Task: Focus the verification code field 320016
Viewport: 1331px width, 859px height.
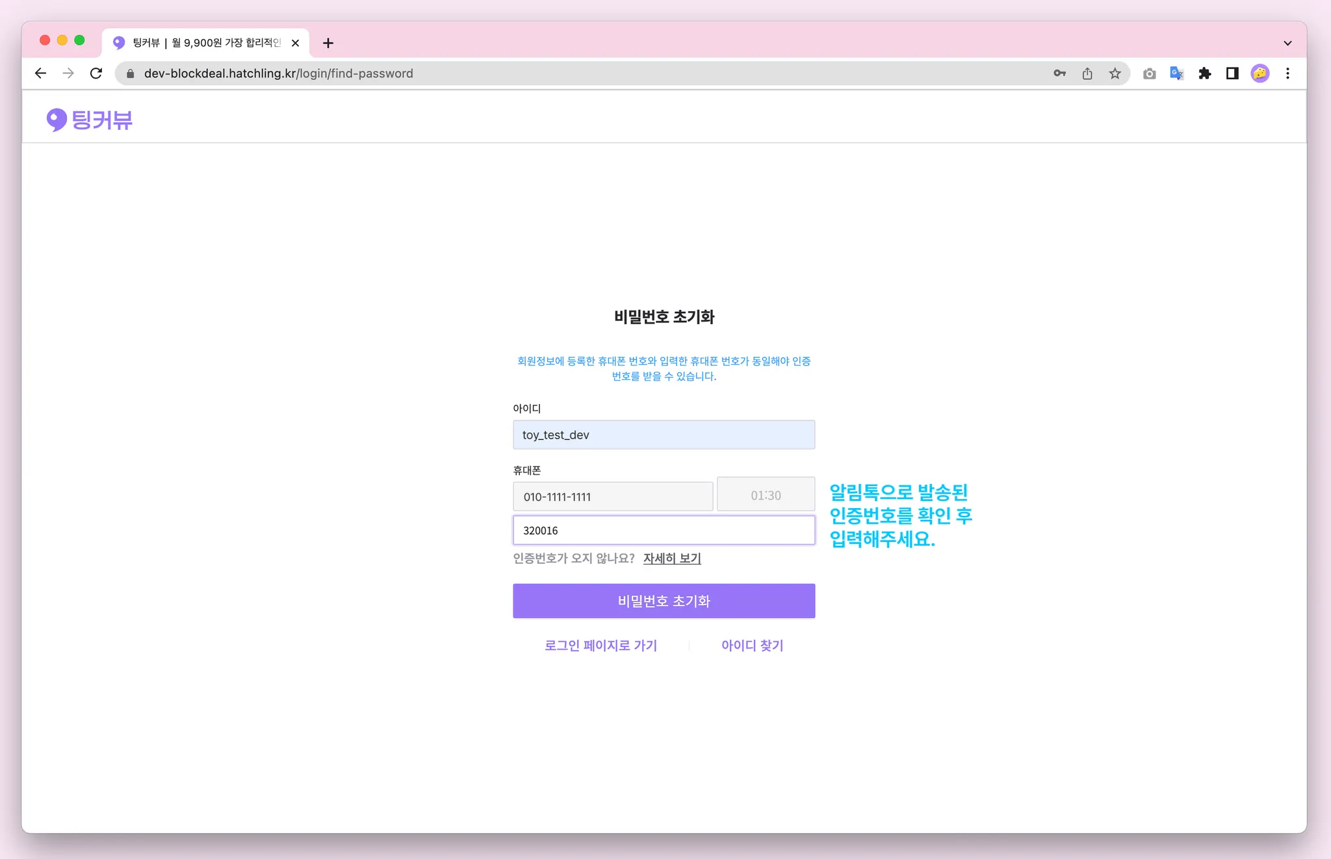Action: click(664, 530)
